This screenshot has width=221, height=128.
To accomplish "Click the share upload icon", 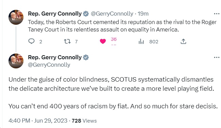I will [x=183, y=41].
